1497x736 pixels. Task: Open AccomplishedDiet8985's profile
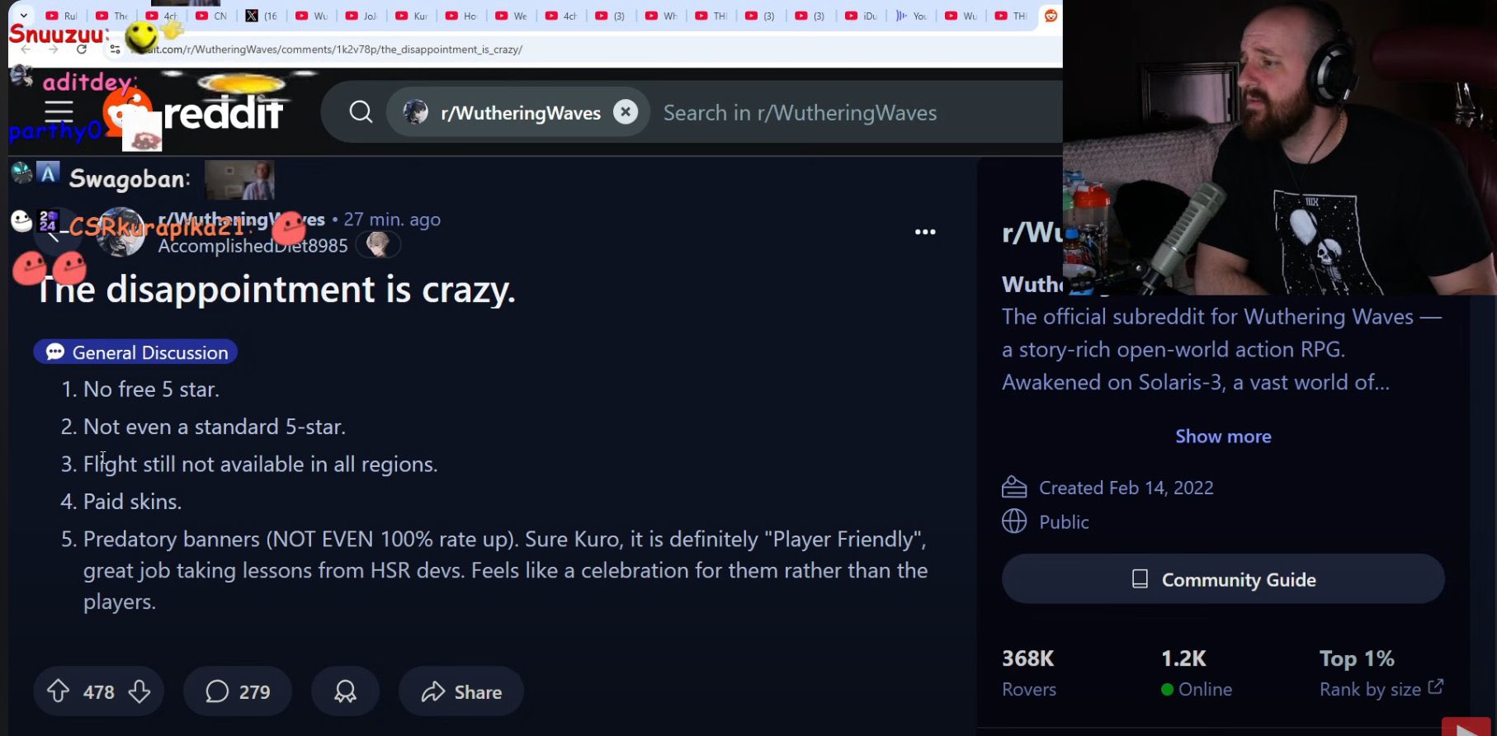coord(253,246)
